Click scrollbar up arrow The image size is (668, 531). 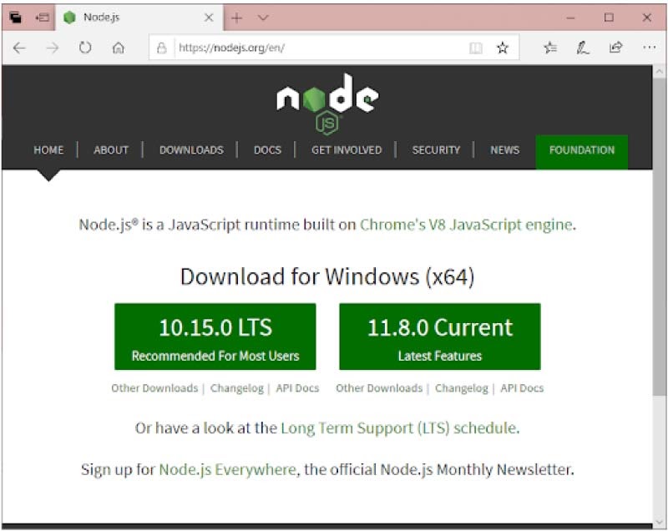[x=660, y=72]
